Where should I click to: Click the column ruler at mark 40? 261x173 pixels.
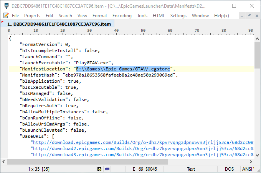[x=116, y=31]
